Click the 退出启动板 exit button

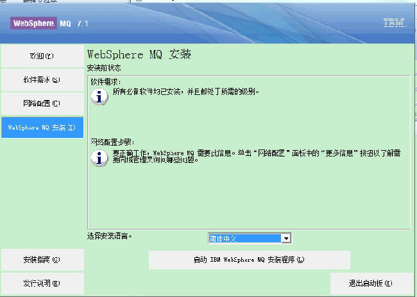pyautogui.click(x=371, y=284)
